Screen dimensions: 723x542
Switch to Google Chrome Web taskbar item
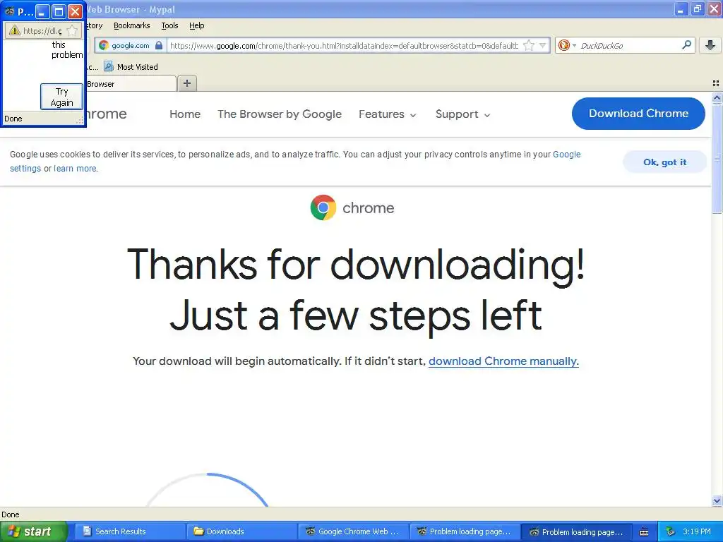353,531
